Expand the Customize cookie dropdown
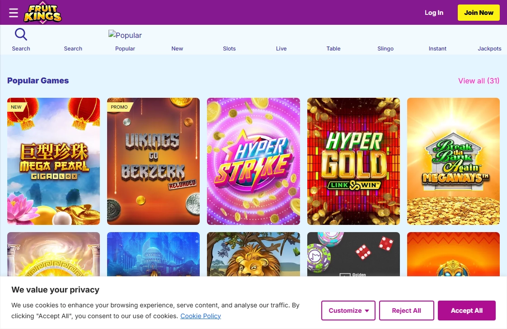 click(348, 310)
